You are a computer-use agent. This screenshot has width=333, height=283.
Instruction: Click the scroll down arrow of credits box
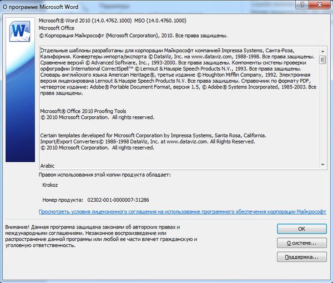click(322, 165)
